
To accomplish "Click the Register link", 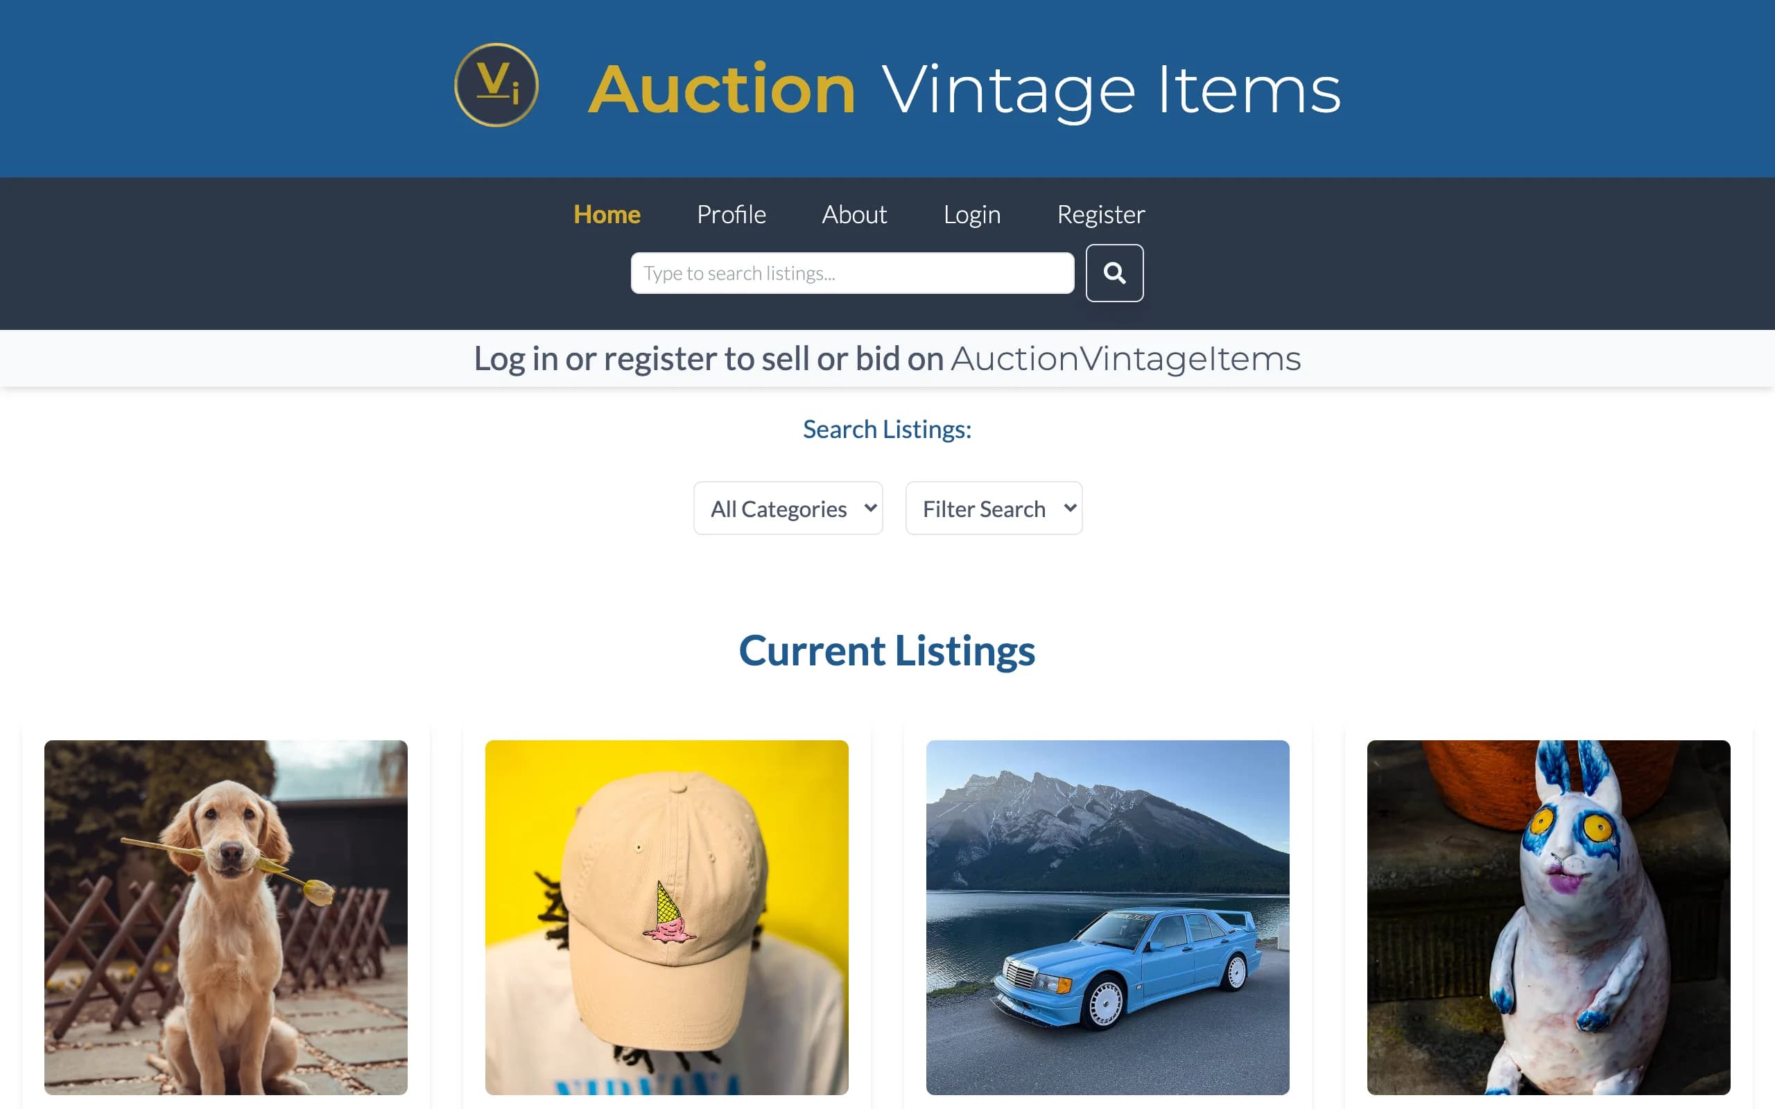I will (1100, 214).
